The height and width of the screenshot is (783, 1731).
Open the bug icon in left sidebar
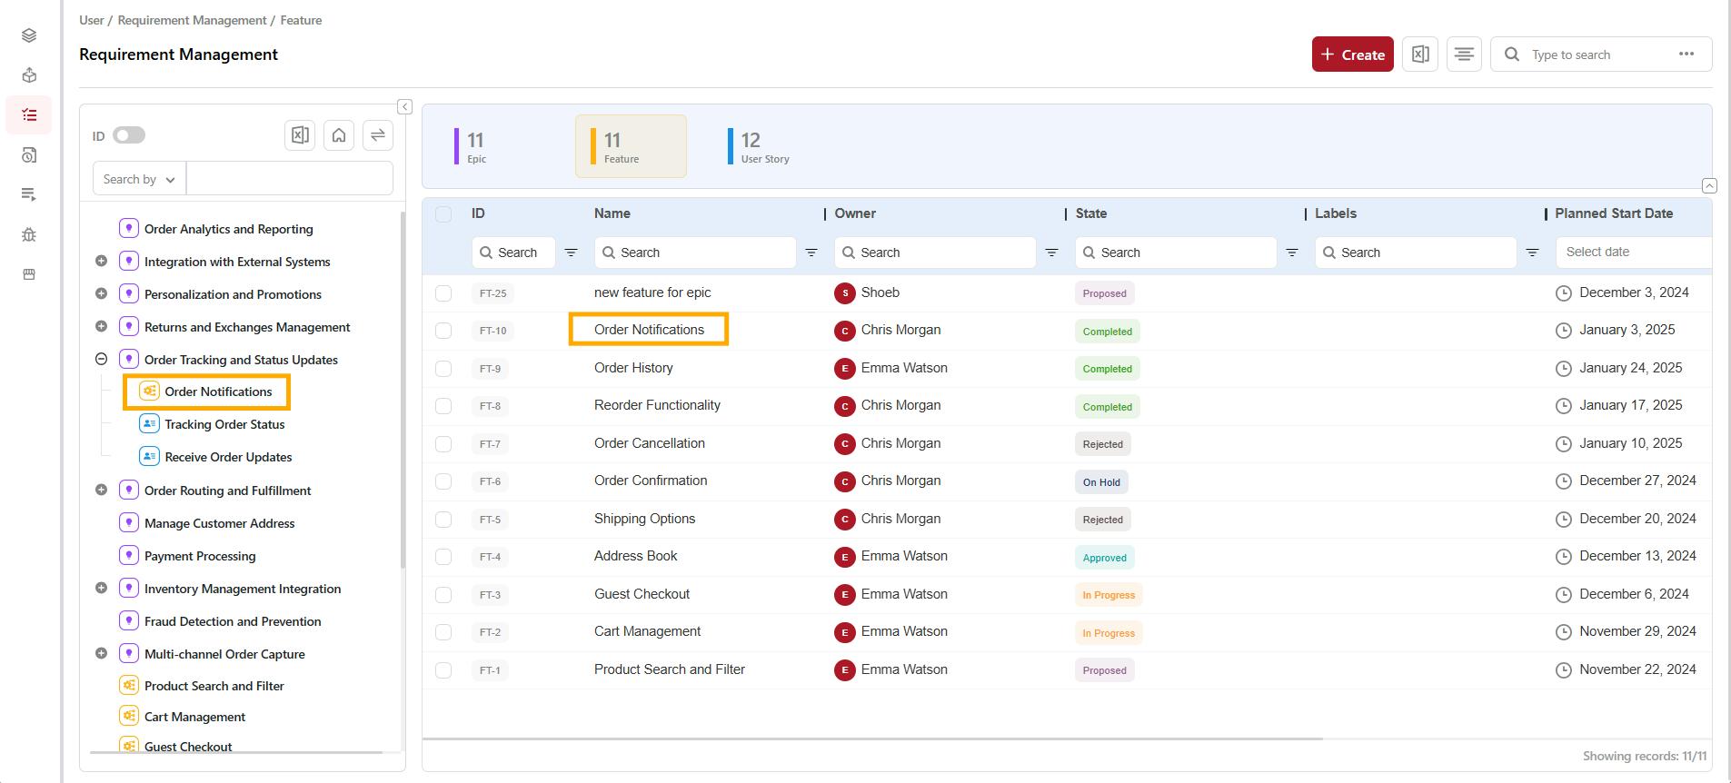click(x=29, y=234)
